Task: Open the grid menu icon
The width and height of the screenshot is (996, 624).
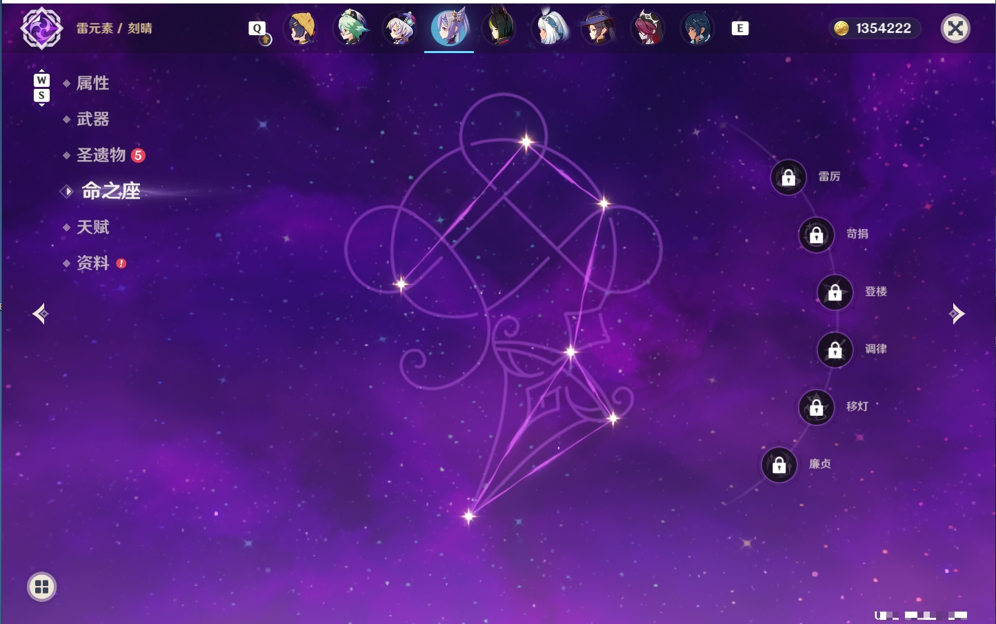Action: (41, 587)
